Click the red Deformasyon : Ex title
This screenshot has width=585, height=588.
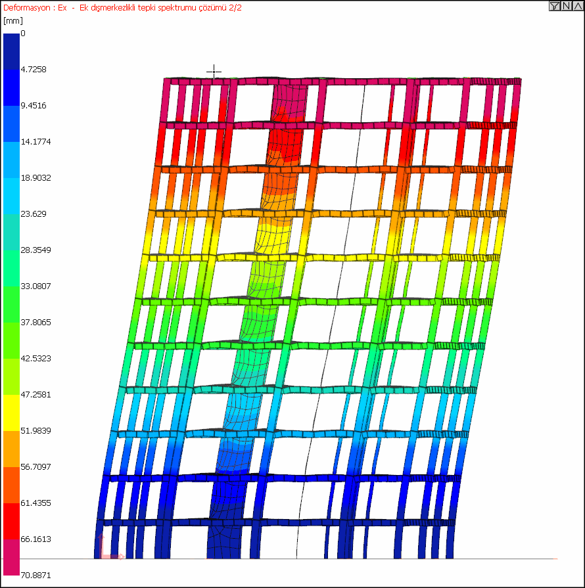pyautogui.click(x=35, y=7)
